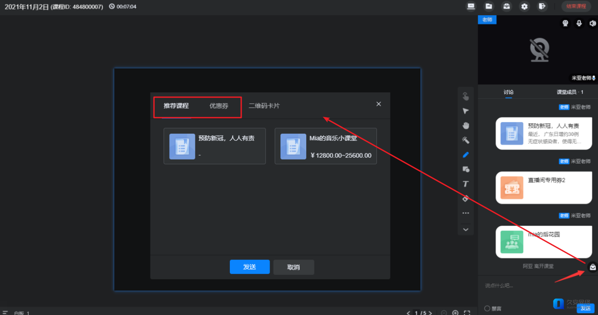Image resolution: width=598 pixels, height=315 pixels.
Task: Close the recommend course dialog
Action: [379, 104]
